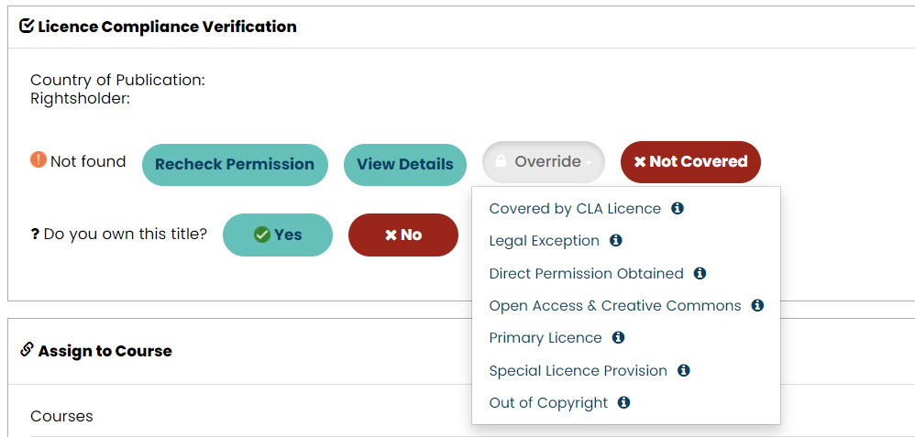Click info icon next to Out of Copyright

click(x=623, y=402)
